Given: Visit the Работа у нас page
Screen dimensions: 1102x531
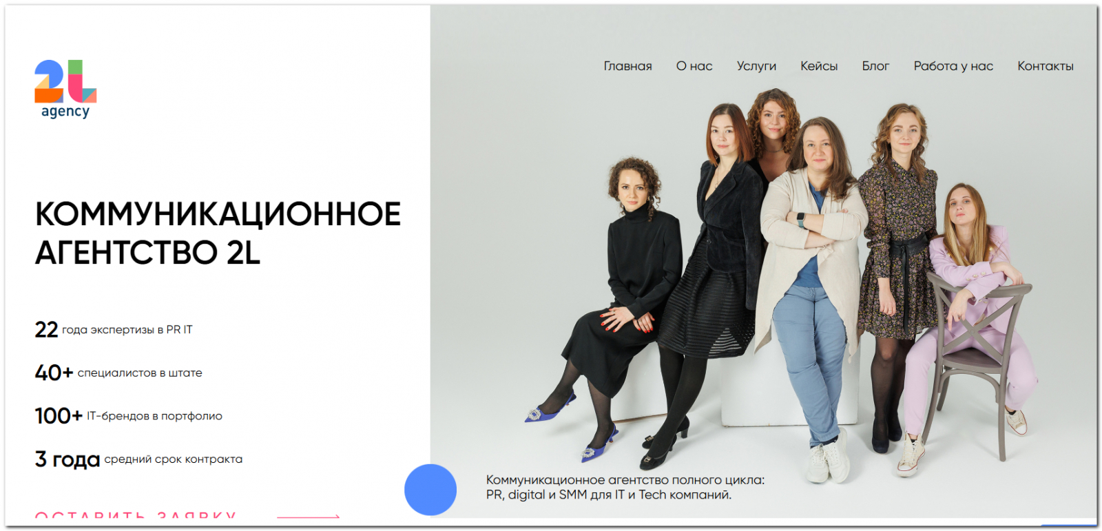Looking at the screenshot, I should pos(953,66).
